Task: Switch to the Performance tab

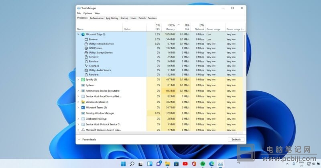Action: (x=97, y=18)
